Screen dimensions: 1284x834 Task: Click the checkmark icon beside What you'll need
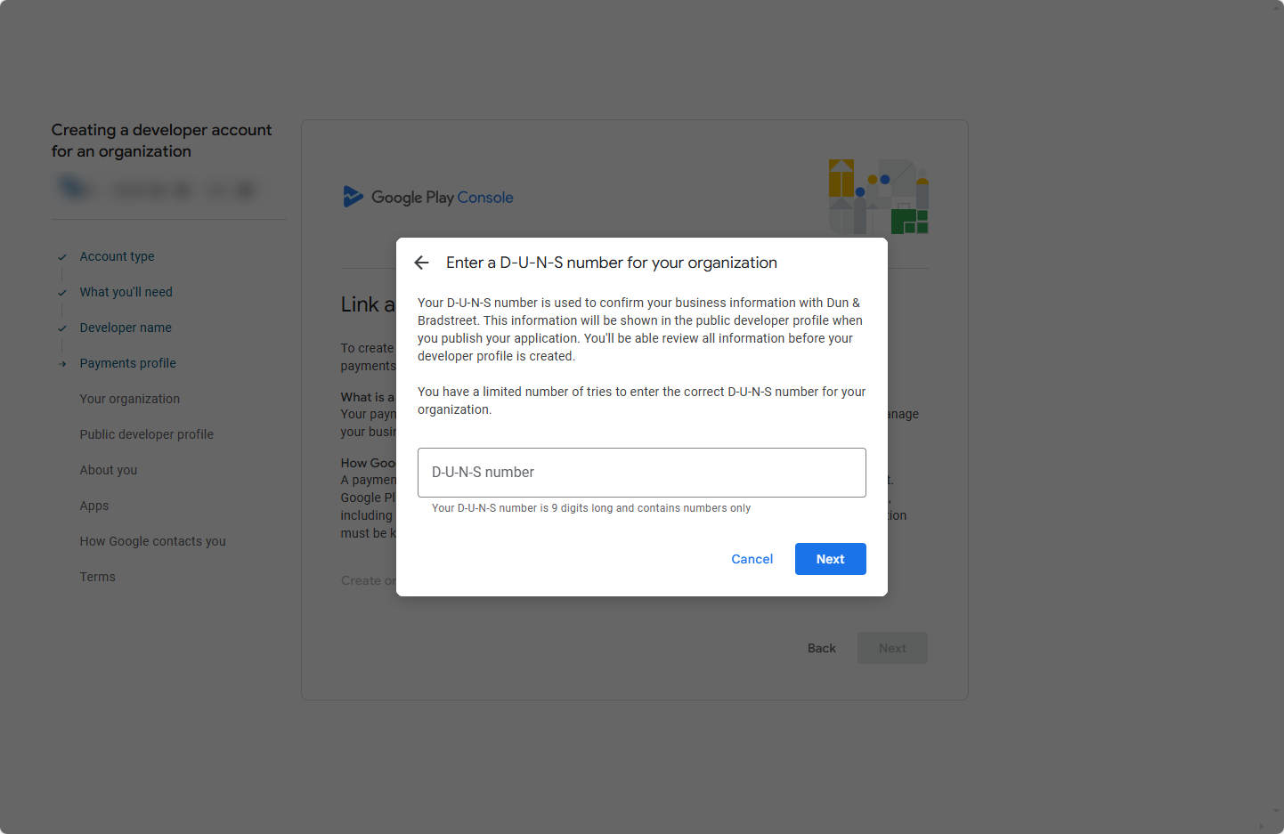point(62,293)
